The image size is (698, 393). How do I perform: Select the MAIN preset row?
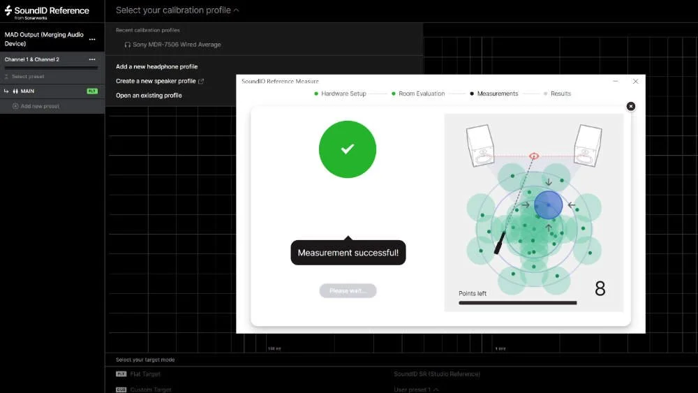(52, 91)
